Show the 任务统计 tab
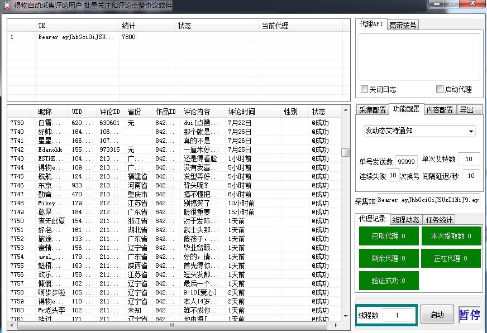The image size is (487, 333). point(439,220)
